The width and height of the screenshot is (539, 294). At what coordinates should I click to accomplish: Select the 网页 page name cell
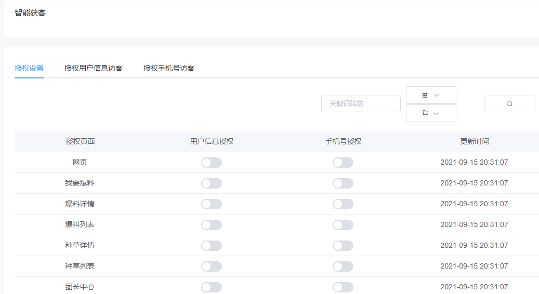[80, 162]
